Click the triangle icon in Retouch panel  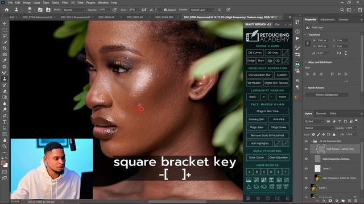[249, 186]
